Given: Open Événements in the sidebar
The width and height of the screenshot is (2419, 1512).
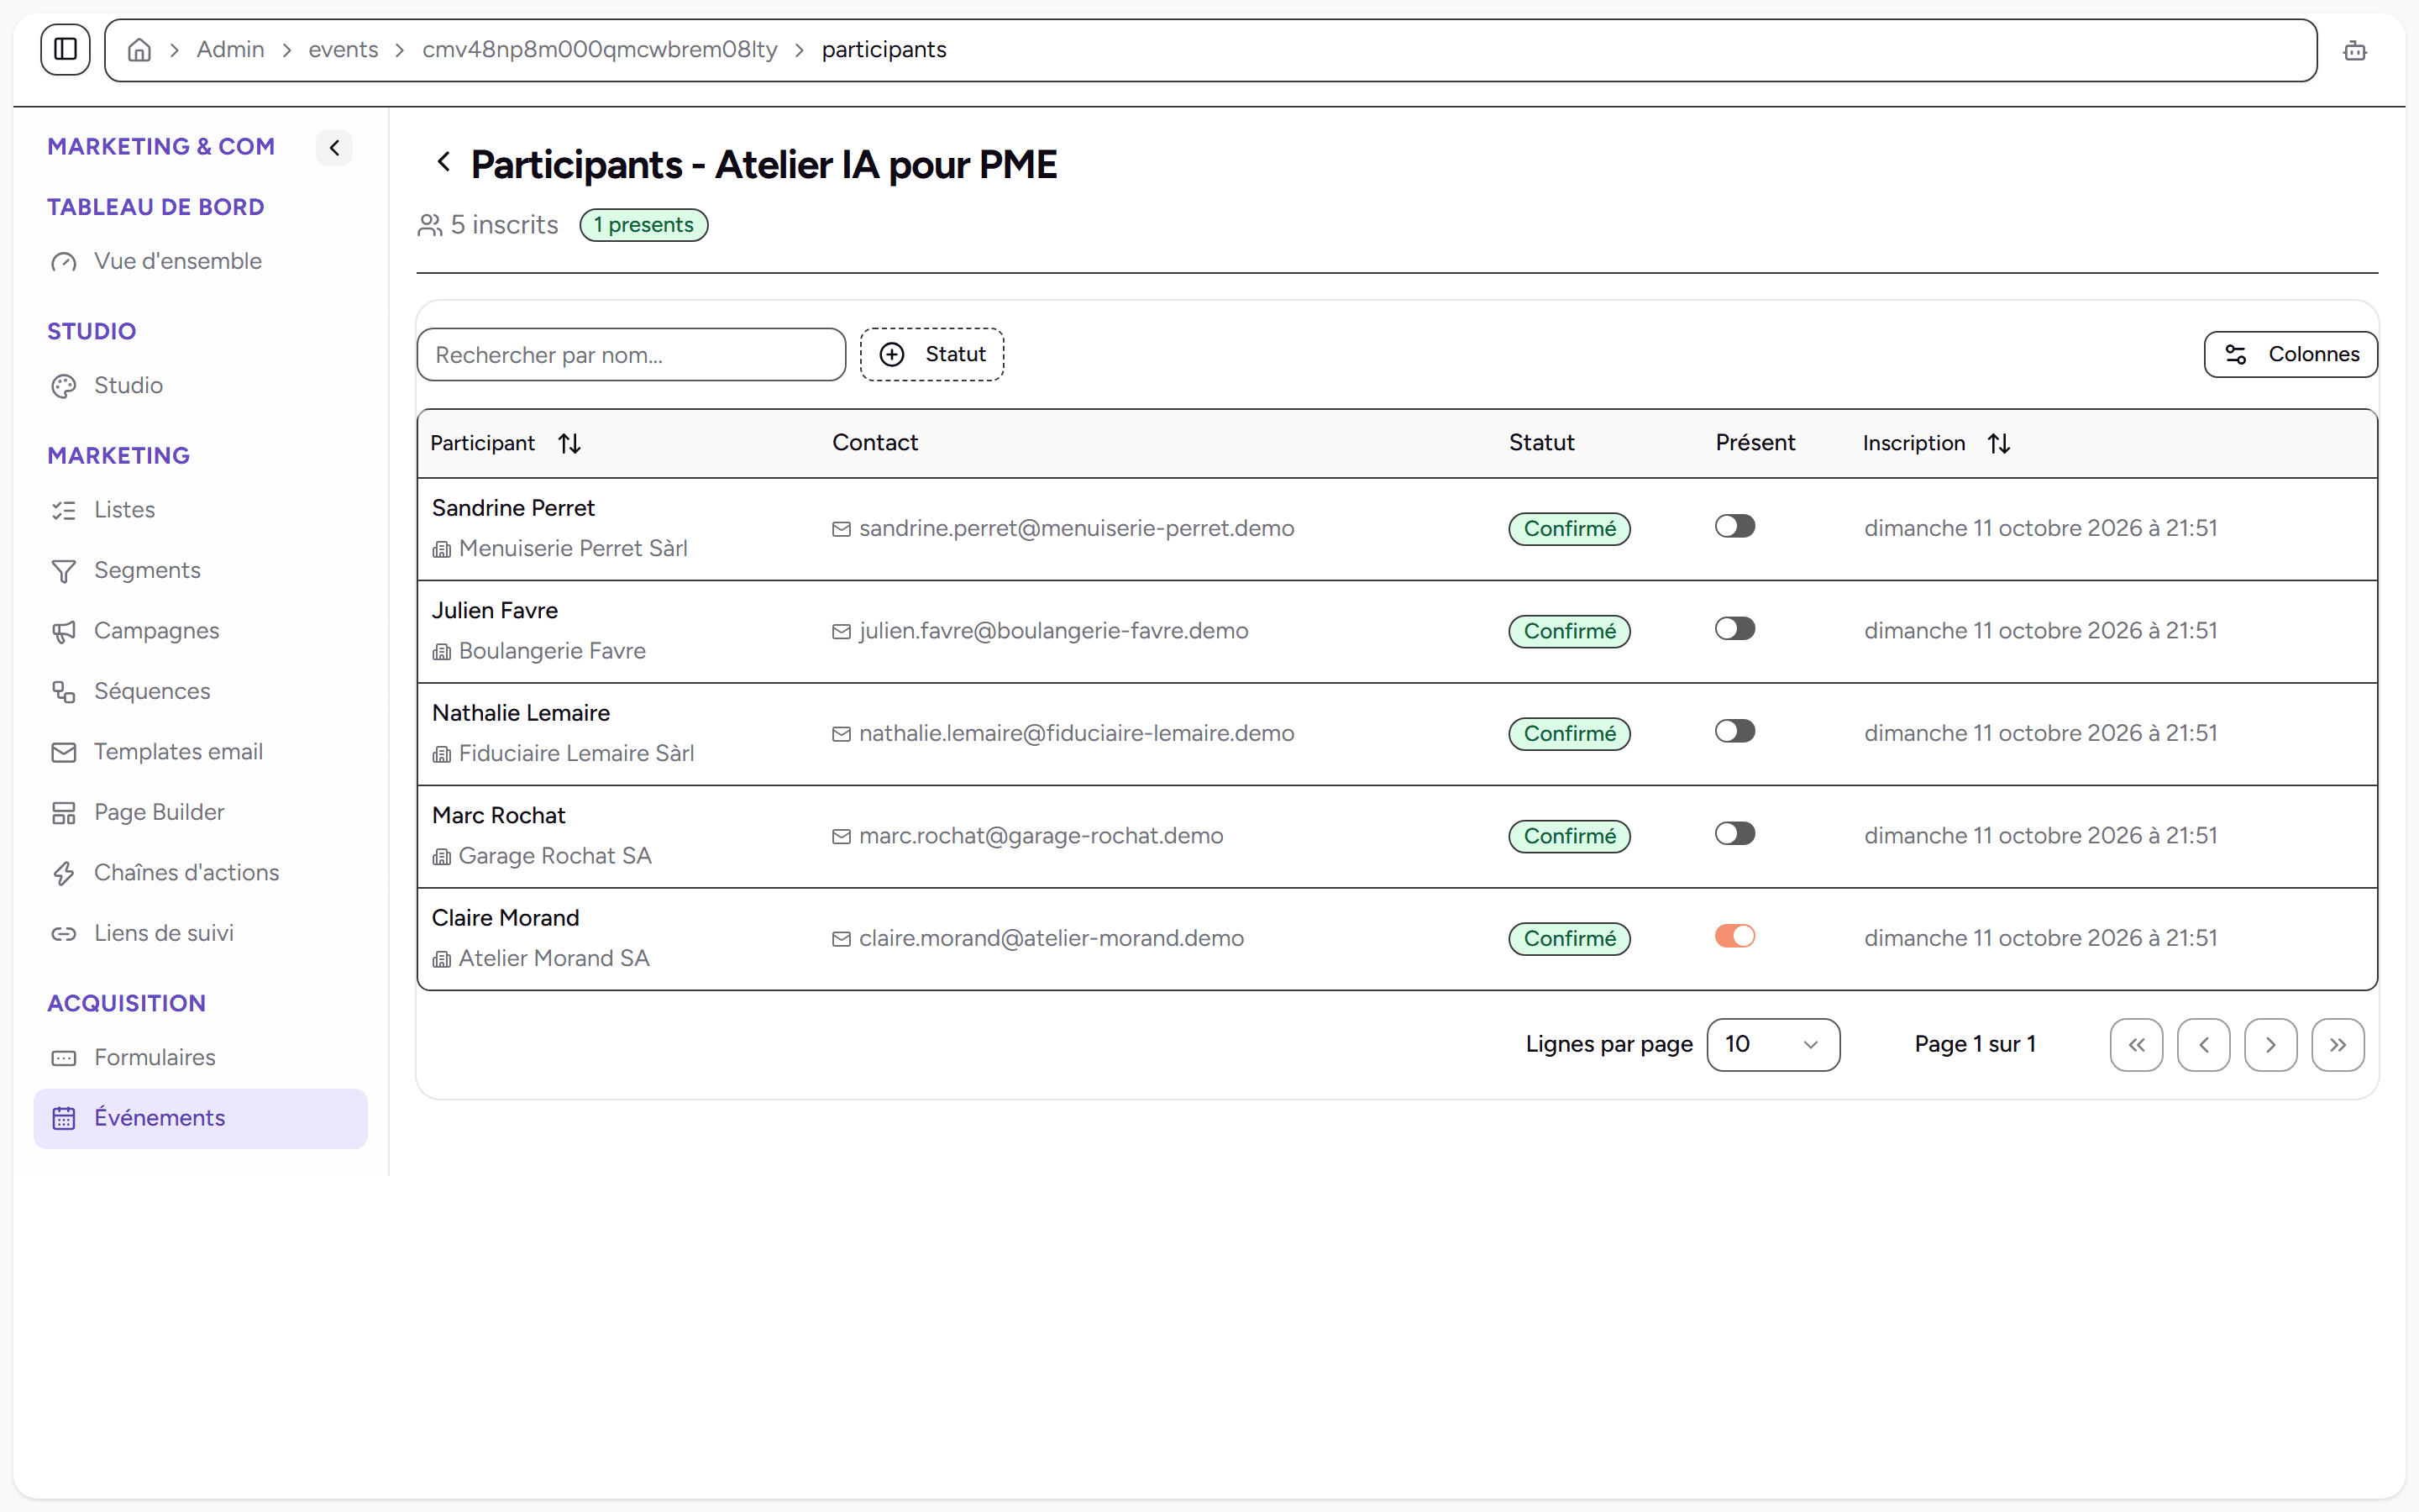Looking at the screenshot, I should coord(200,1118).
